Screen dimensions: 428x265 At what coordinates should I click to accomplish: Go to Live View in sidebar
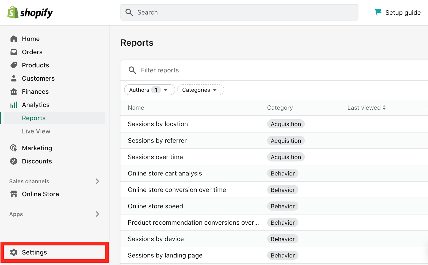(36, 131)
